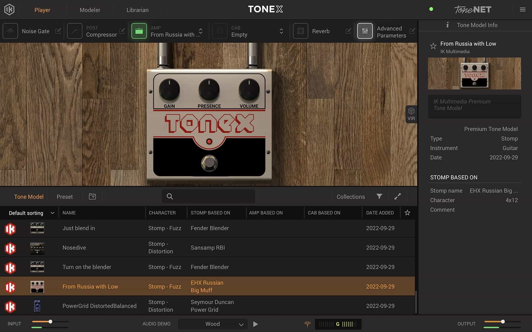Open CAB selector up-down arrows

coord(281,31)
